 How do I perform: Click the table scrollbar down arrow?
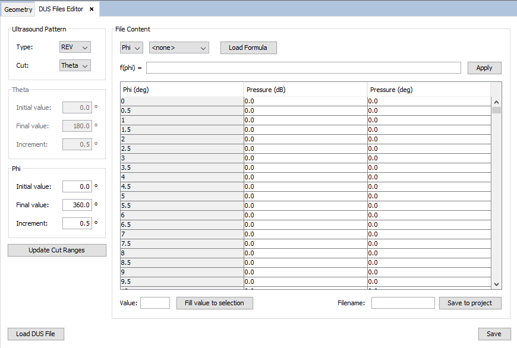(496, 284)
